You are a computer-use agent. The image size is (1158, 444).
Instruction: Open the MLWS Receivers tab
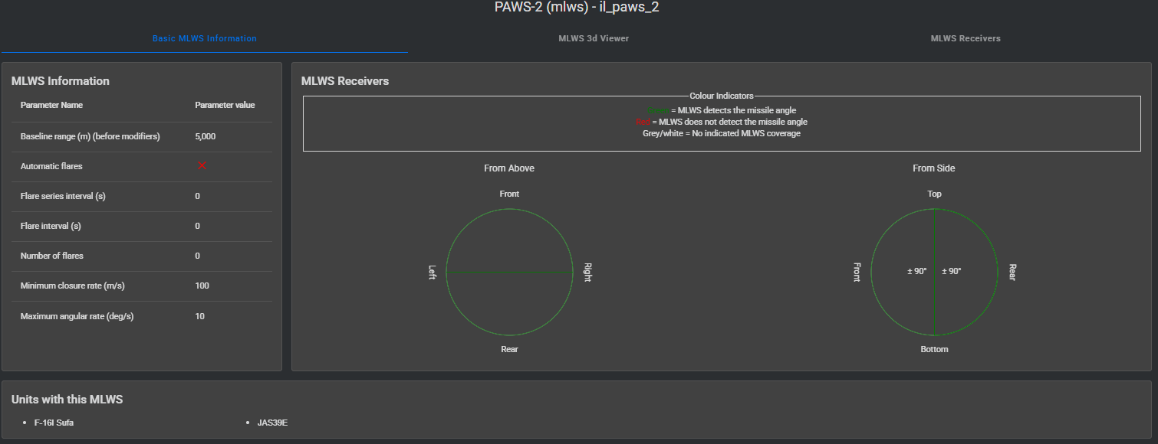click(x=965, y=38)
